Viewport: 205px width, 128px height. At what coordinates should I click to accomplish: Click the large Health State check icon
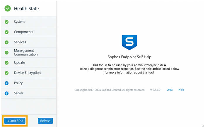click(8, 8)
